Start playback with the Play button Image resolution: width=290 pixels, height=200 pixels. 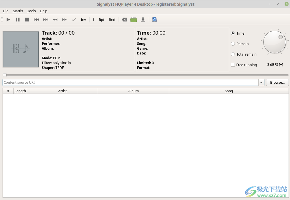(8, 20)
